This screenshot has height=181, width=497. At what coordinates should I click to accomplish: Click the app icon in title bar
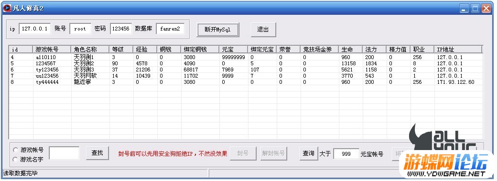coord(7,9)
